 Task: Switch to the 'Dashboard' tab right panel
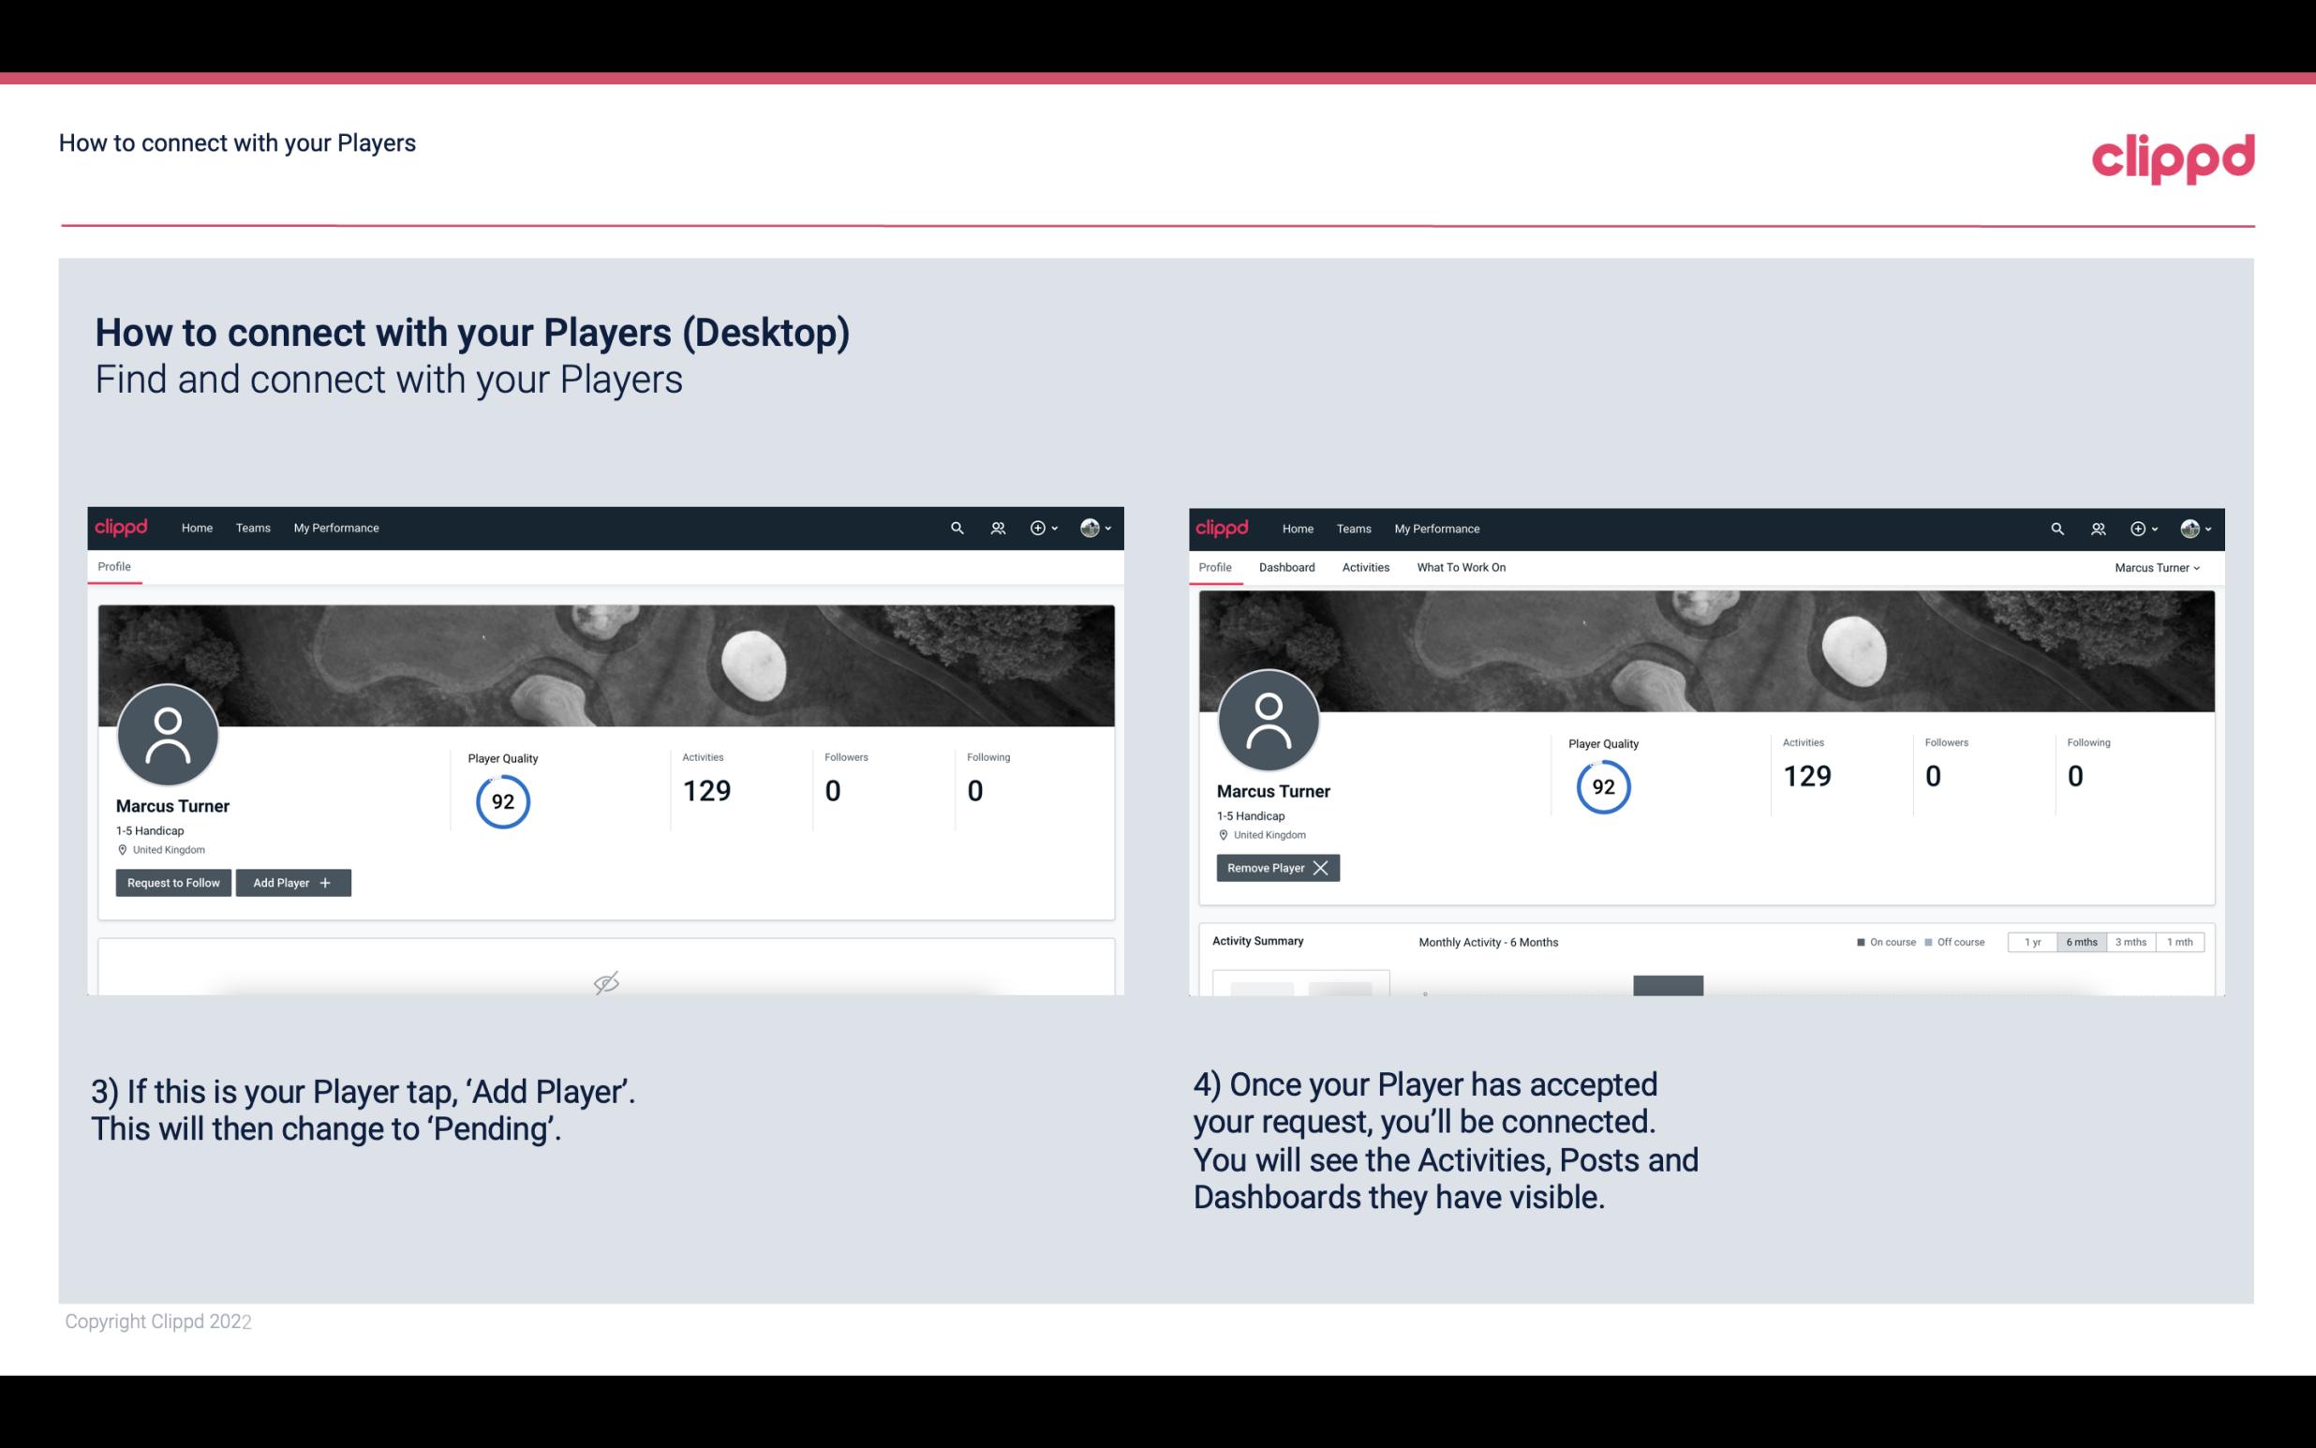[1284, 567]
